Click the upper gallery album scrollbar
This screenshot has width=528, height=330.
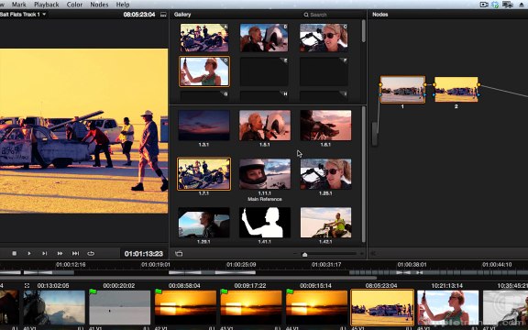coord(363,31)
